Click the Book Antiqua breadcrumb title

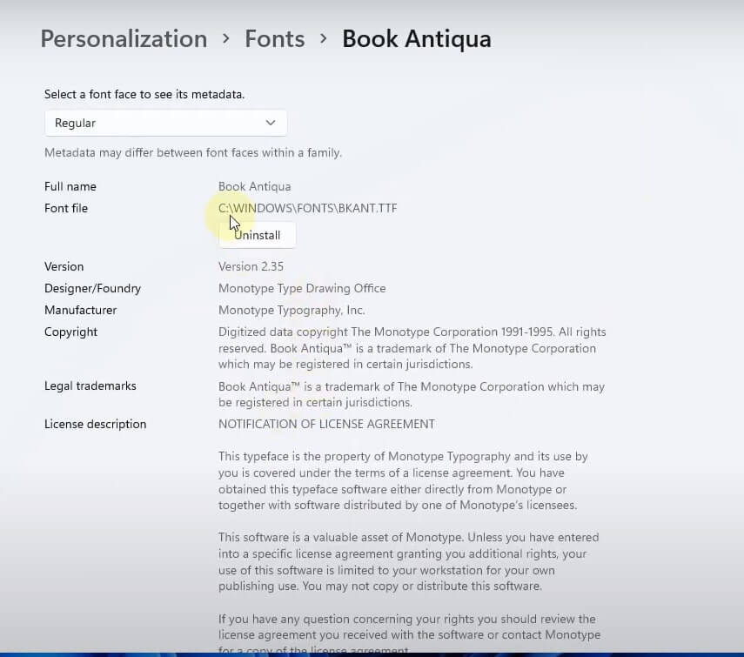click(x=416, y=39)
